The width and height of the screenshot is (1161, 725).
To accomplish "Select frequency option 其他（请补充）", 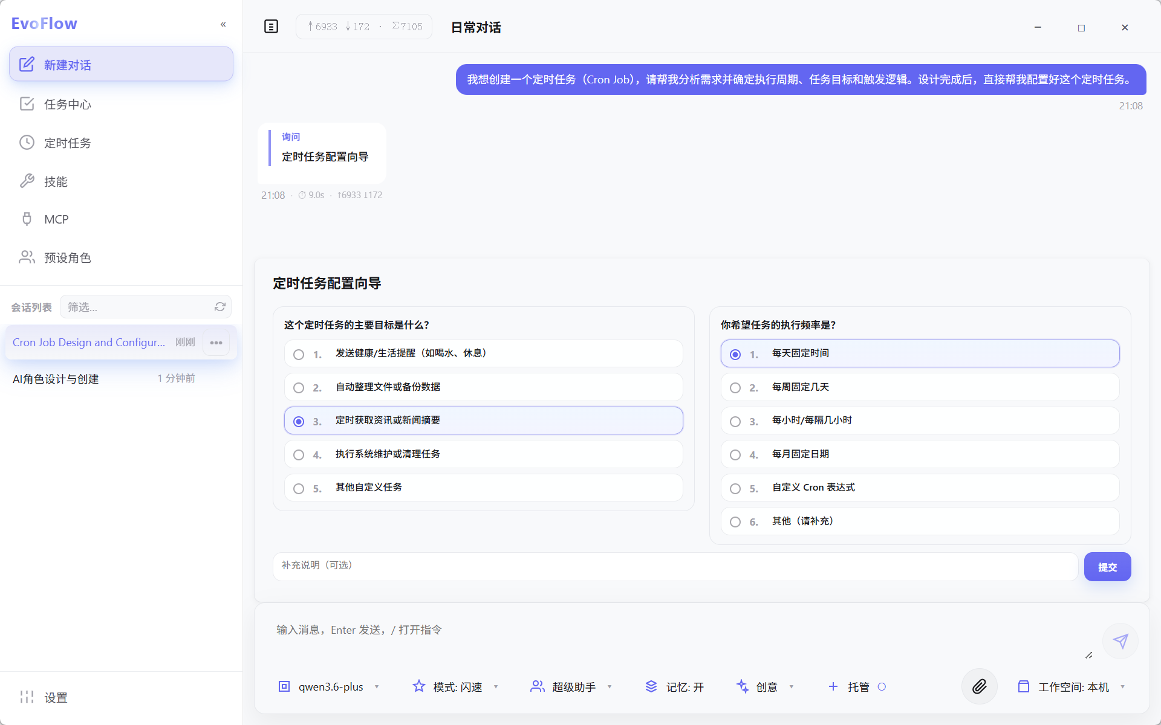I will 920,521.
